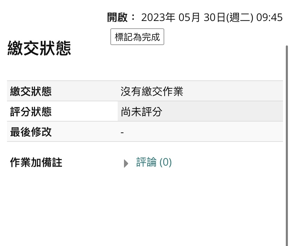Click the large 繳交狀態 section heading
290x246 pixels.
[x=39, y=49]
